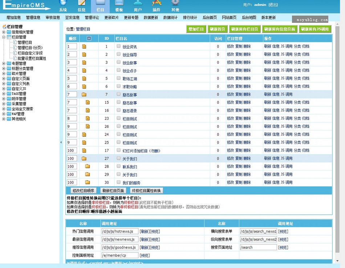Check the 创业资讯 checkbox
Image resolution: width=345 pixels, height=268 pixels.
click(x=119, y=46)
